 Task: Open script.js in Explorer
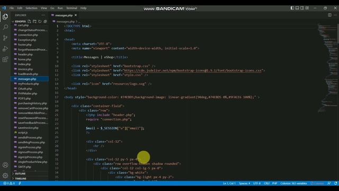[x=23, y=133]
